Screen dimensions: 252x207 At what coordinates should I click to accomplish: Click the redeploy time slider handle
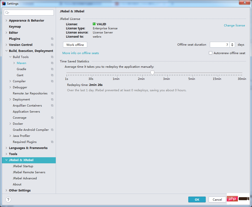pyautogui.click(x=152, y=73)
